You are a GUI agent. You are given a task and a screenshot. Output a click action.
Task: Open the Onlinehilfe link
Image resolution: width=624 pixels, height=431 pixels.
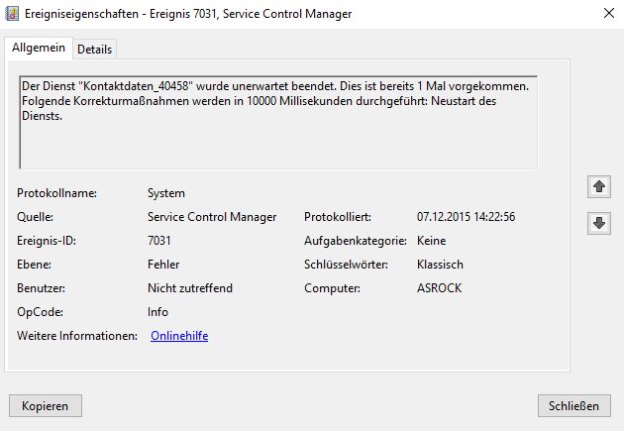tap(179, 336)
